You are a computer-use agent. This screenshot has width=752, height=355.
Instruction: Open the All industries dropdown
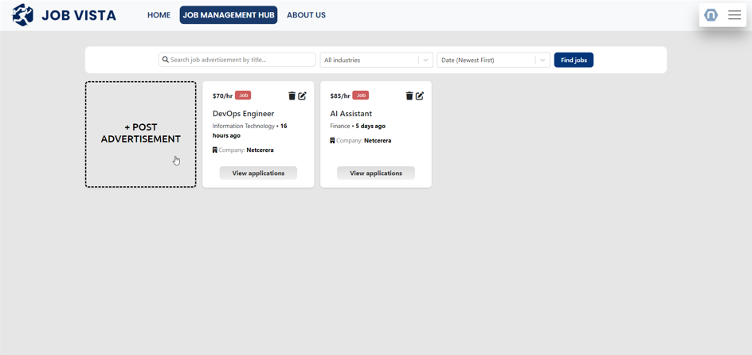pyautogui.click(x=368, y=60)
